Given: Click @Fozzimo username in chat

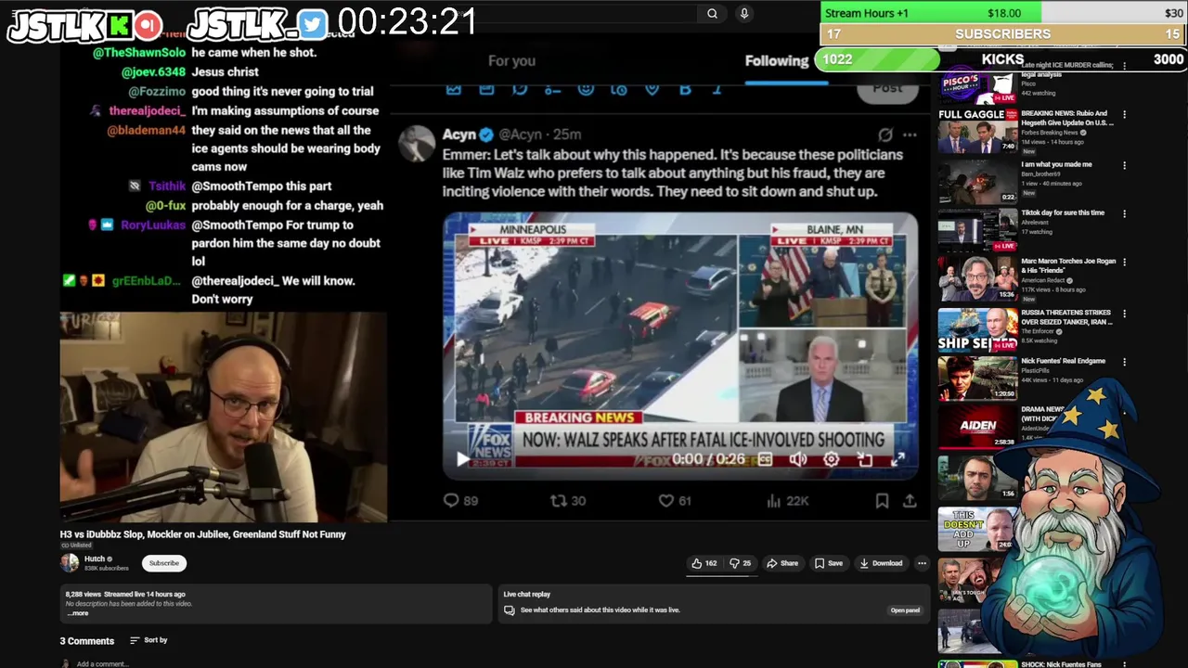Looking at the screenshot, I should click(157, 92).
